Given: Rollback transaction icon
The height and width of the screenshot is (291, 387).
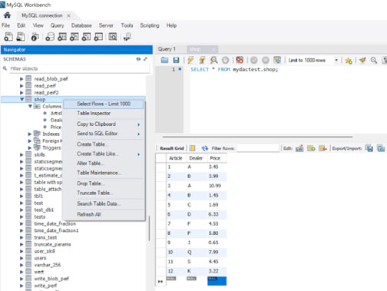Looking at the screenshot, I should click(x=266, y=60).
